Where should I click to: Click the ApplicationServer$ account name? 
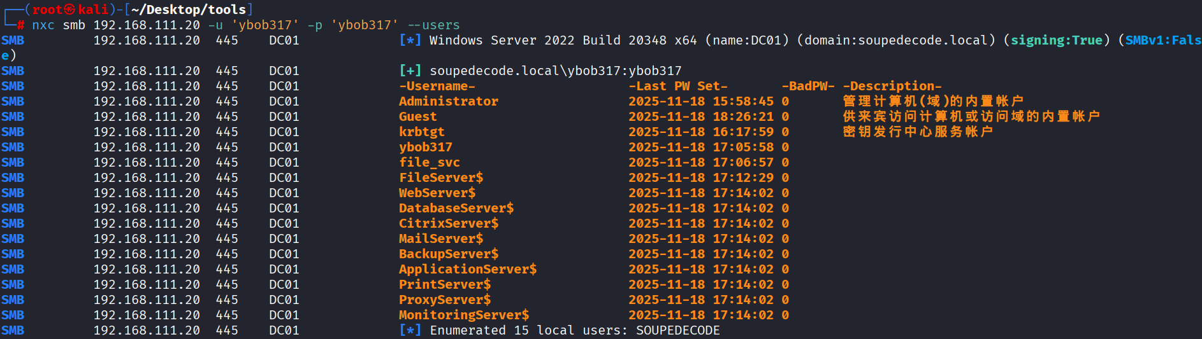pyautogui.click(x=468, y=269)
